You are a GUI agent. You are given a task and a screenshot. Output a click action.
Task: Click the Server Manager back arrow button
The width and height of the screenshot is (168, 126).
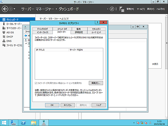tap(5, 9)
